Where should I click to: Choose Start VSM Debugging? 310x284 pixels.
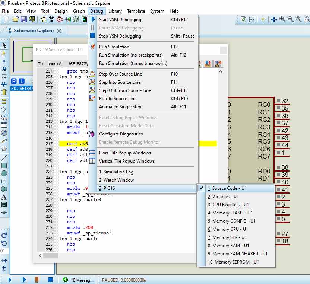click(x=143, y=20)
